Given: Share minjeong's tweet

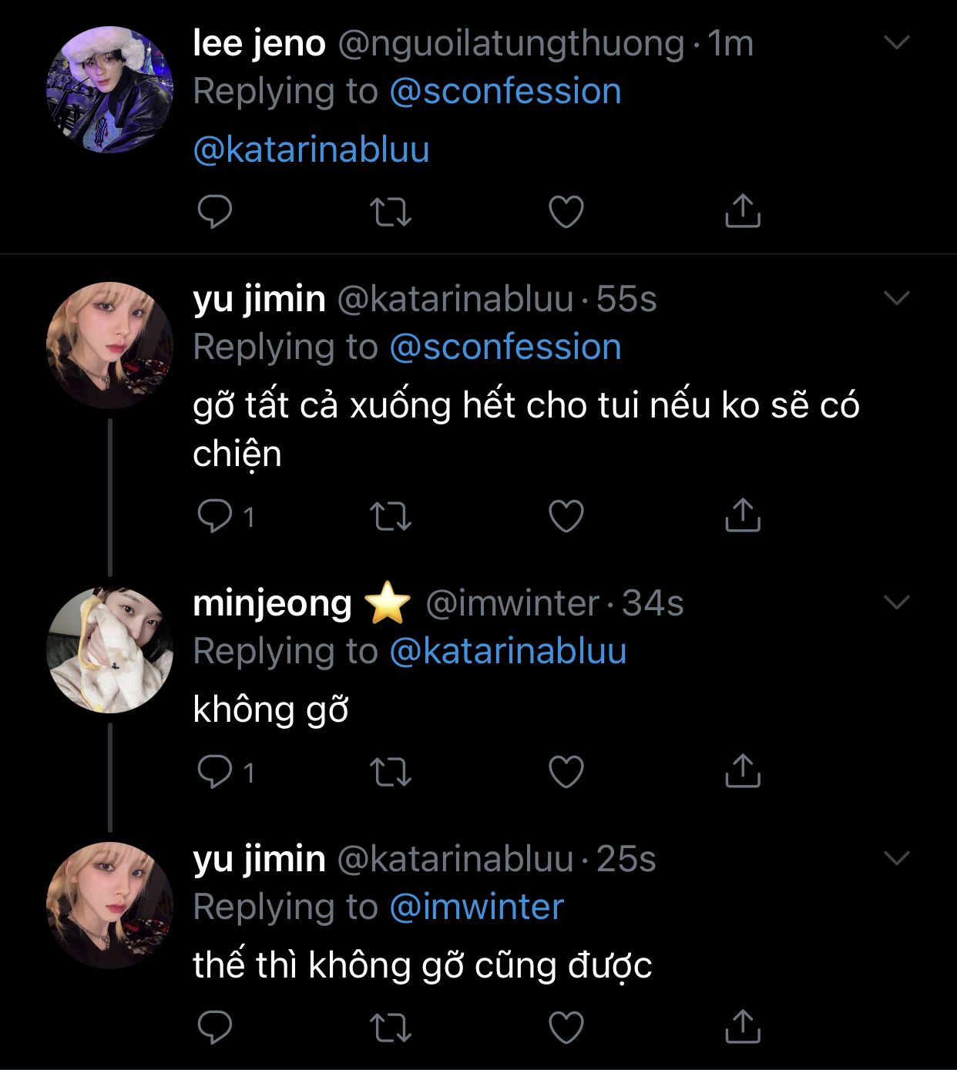Looking at the screenshot, I should pyautogui.click(x=743, y=770).
